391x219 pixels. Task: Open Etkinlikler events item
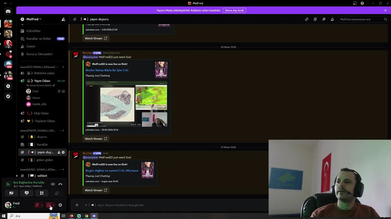pyautogui.click(x=42, y=31)
